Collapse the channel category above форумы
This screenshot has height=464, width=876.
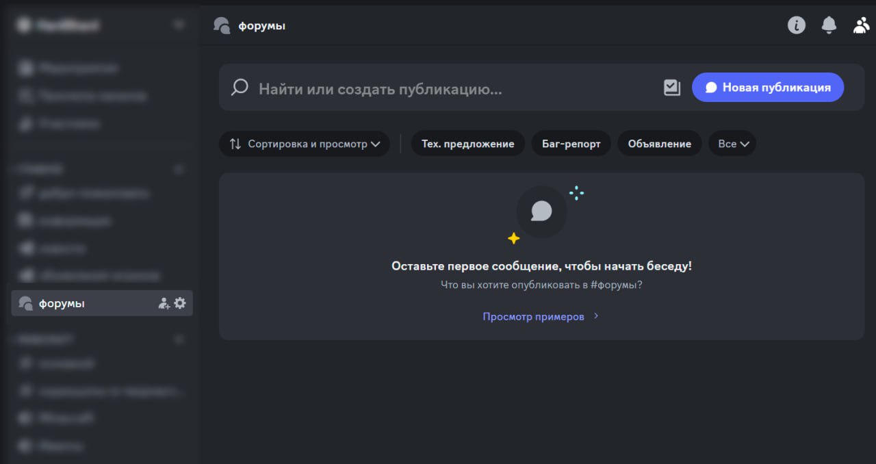pos(38,168)
